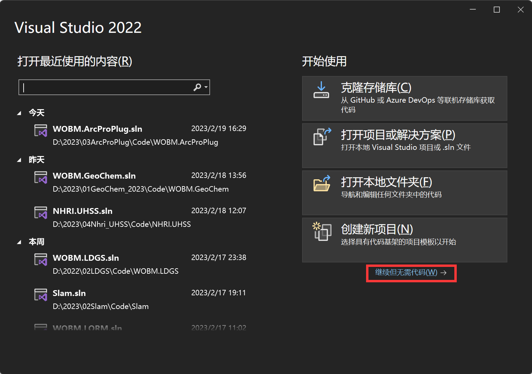This screenshot has height=374, width=532.
Task: Click path D:\2022\02LDGS\Code\WOBM.LDGS
Action: point(116,271)
